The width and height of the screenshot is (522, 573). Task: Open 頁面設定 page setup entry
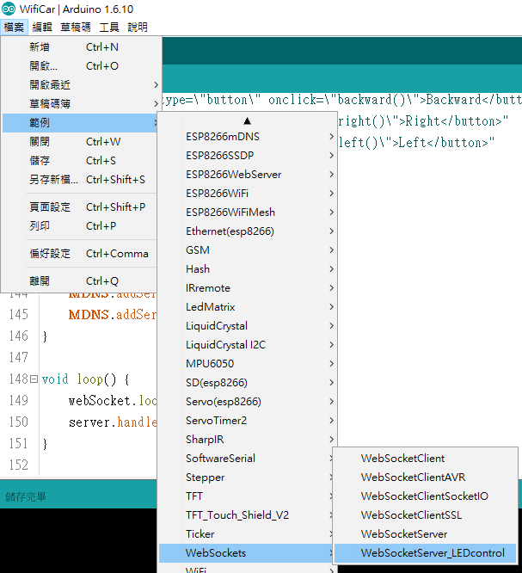tap(80, 207)
